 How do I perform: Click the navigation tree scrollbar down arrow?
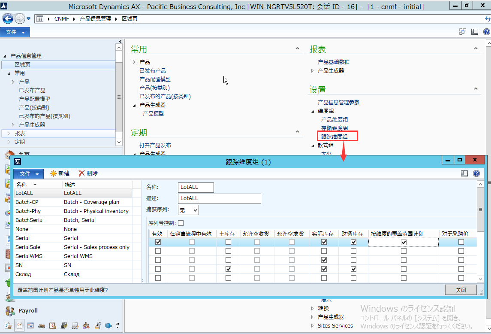119,143
